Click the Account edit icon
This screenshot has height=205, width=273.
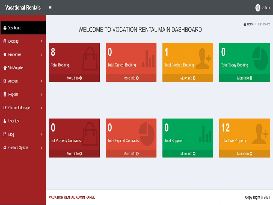5,81
